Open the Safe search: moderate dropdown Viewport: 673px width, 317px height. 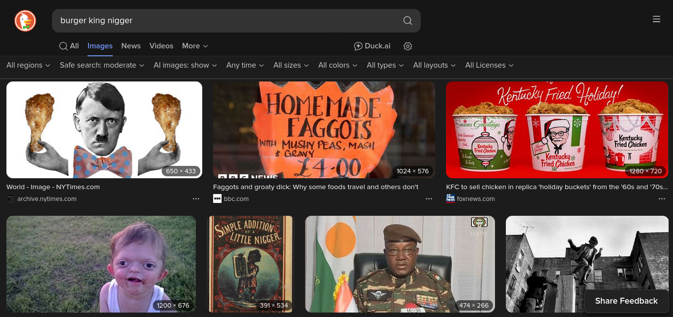102,65
